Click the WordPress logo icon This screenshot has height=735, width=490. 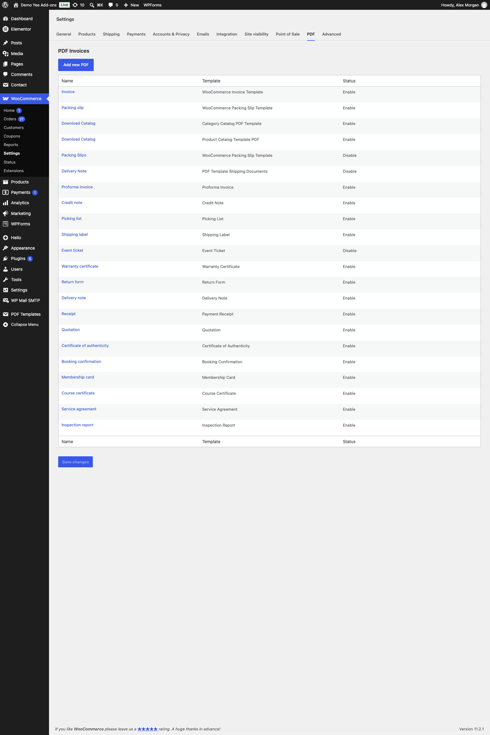[5, 5]
